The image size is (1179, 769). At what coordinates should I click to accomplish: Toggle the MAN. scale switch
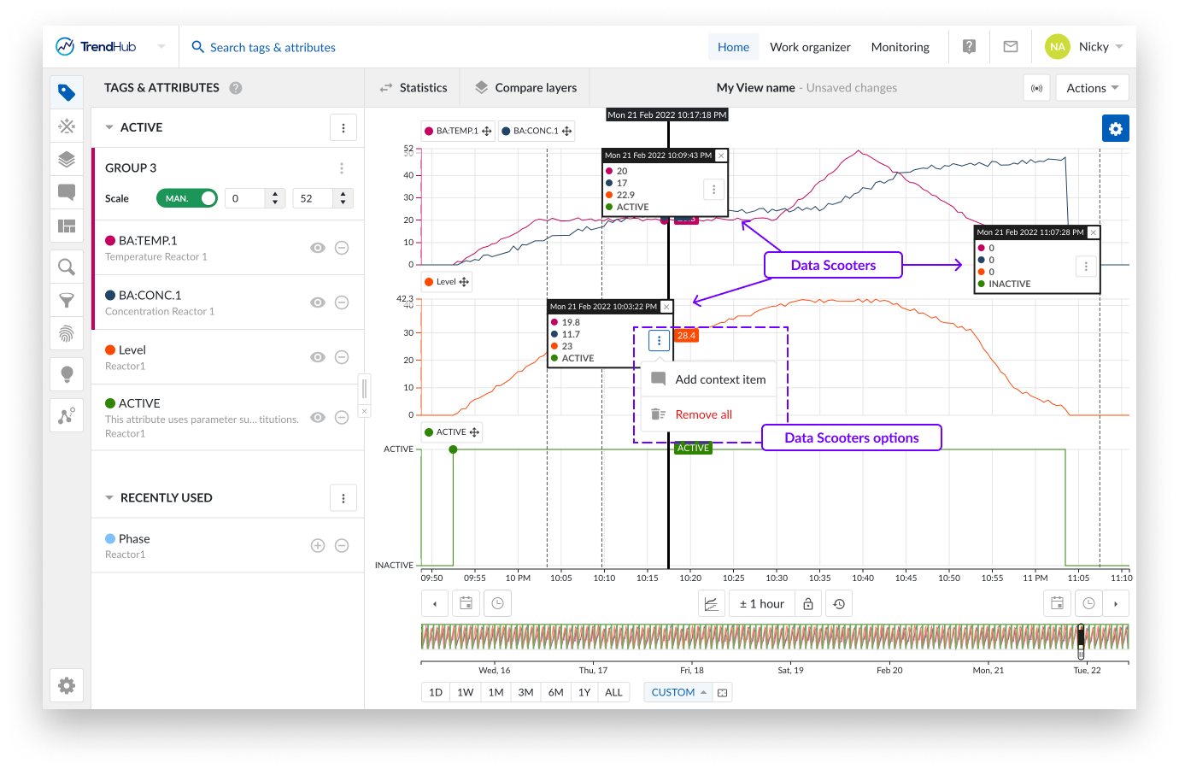187,198
